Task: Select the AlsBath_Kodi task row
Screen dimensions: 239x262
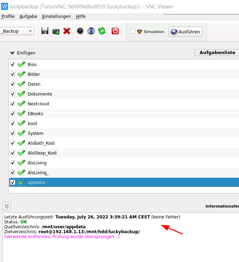Action: (124, 143)
